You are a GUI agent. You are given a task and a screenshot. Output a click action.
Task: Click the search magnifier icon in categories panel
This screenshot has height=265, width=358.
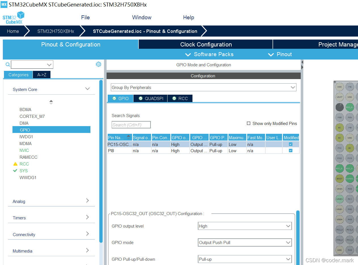(8, 65)
